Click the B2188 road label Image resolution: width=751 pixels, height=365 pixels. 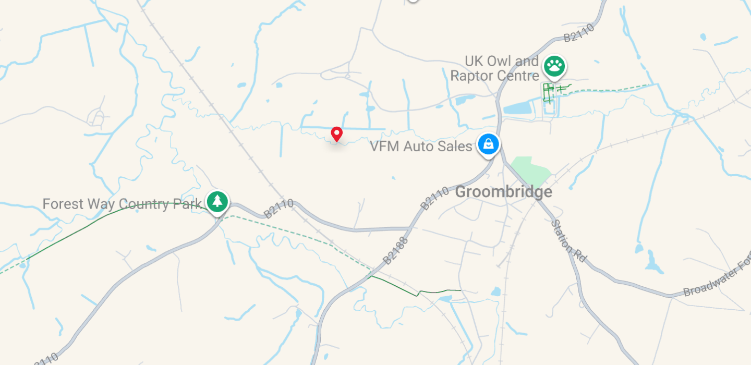[x=397, y=249]
